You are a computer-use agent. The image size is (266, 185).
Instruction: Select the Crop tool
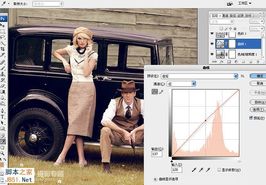pyautogui.click(x=3, y=49)
